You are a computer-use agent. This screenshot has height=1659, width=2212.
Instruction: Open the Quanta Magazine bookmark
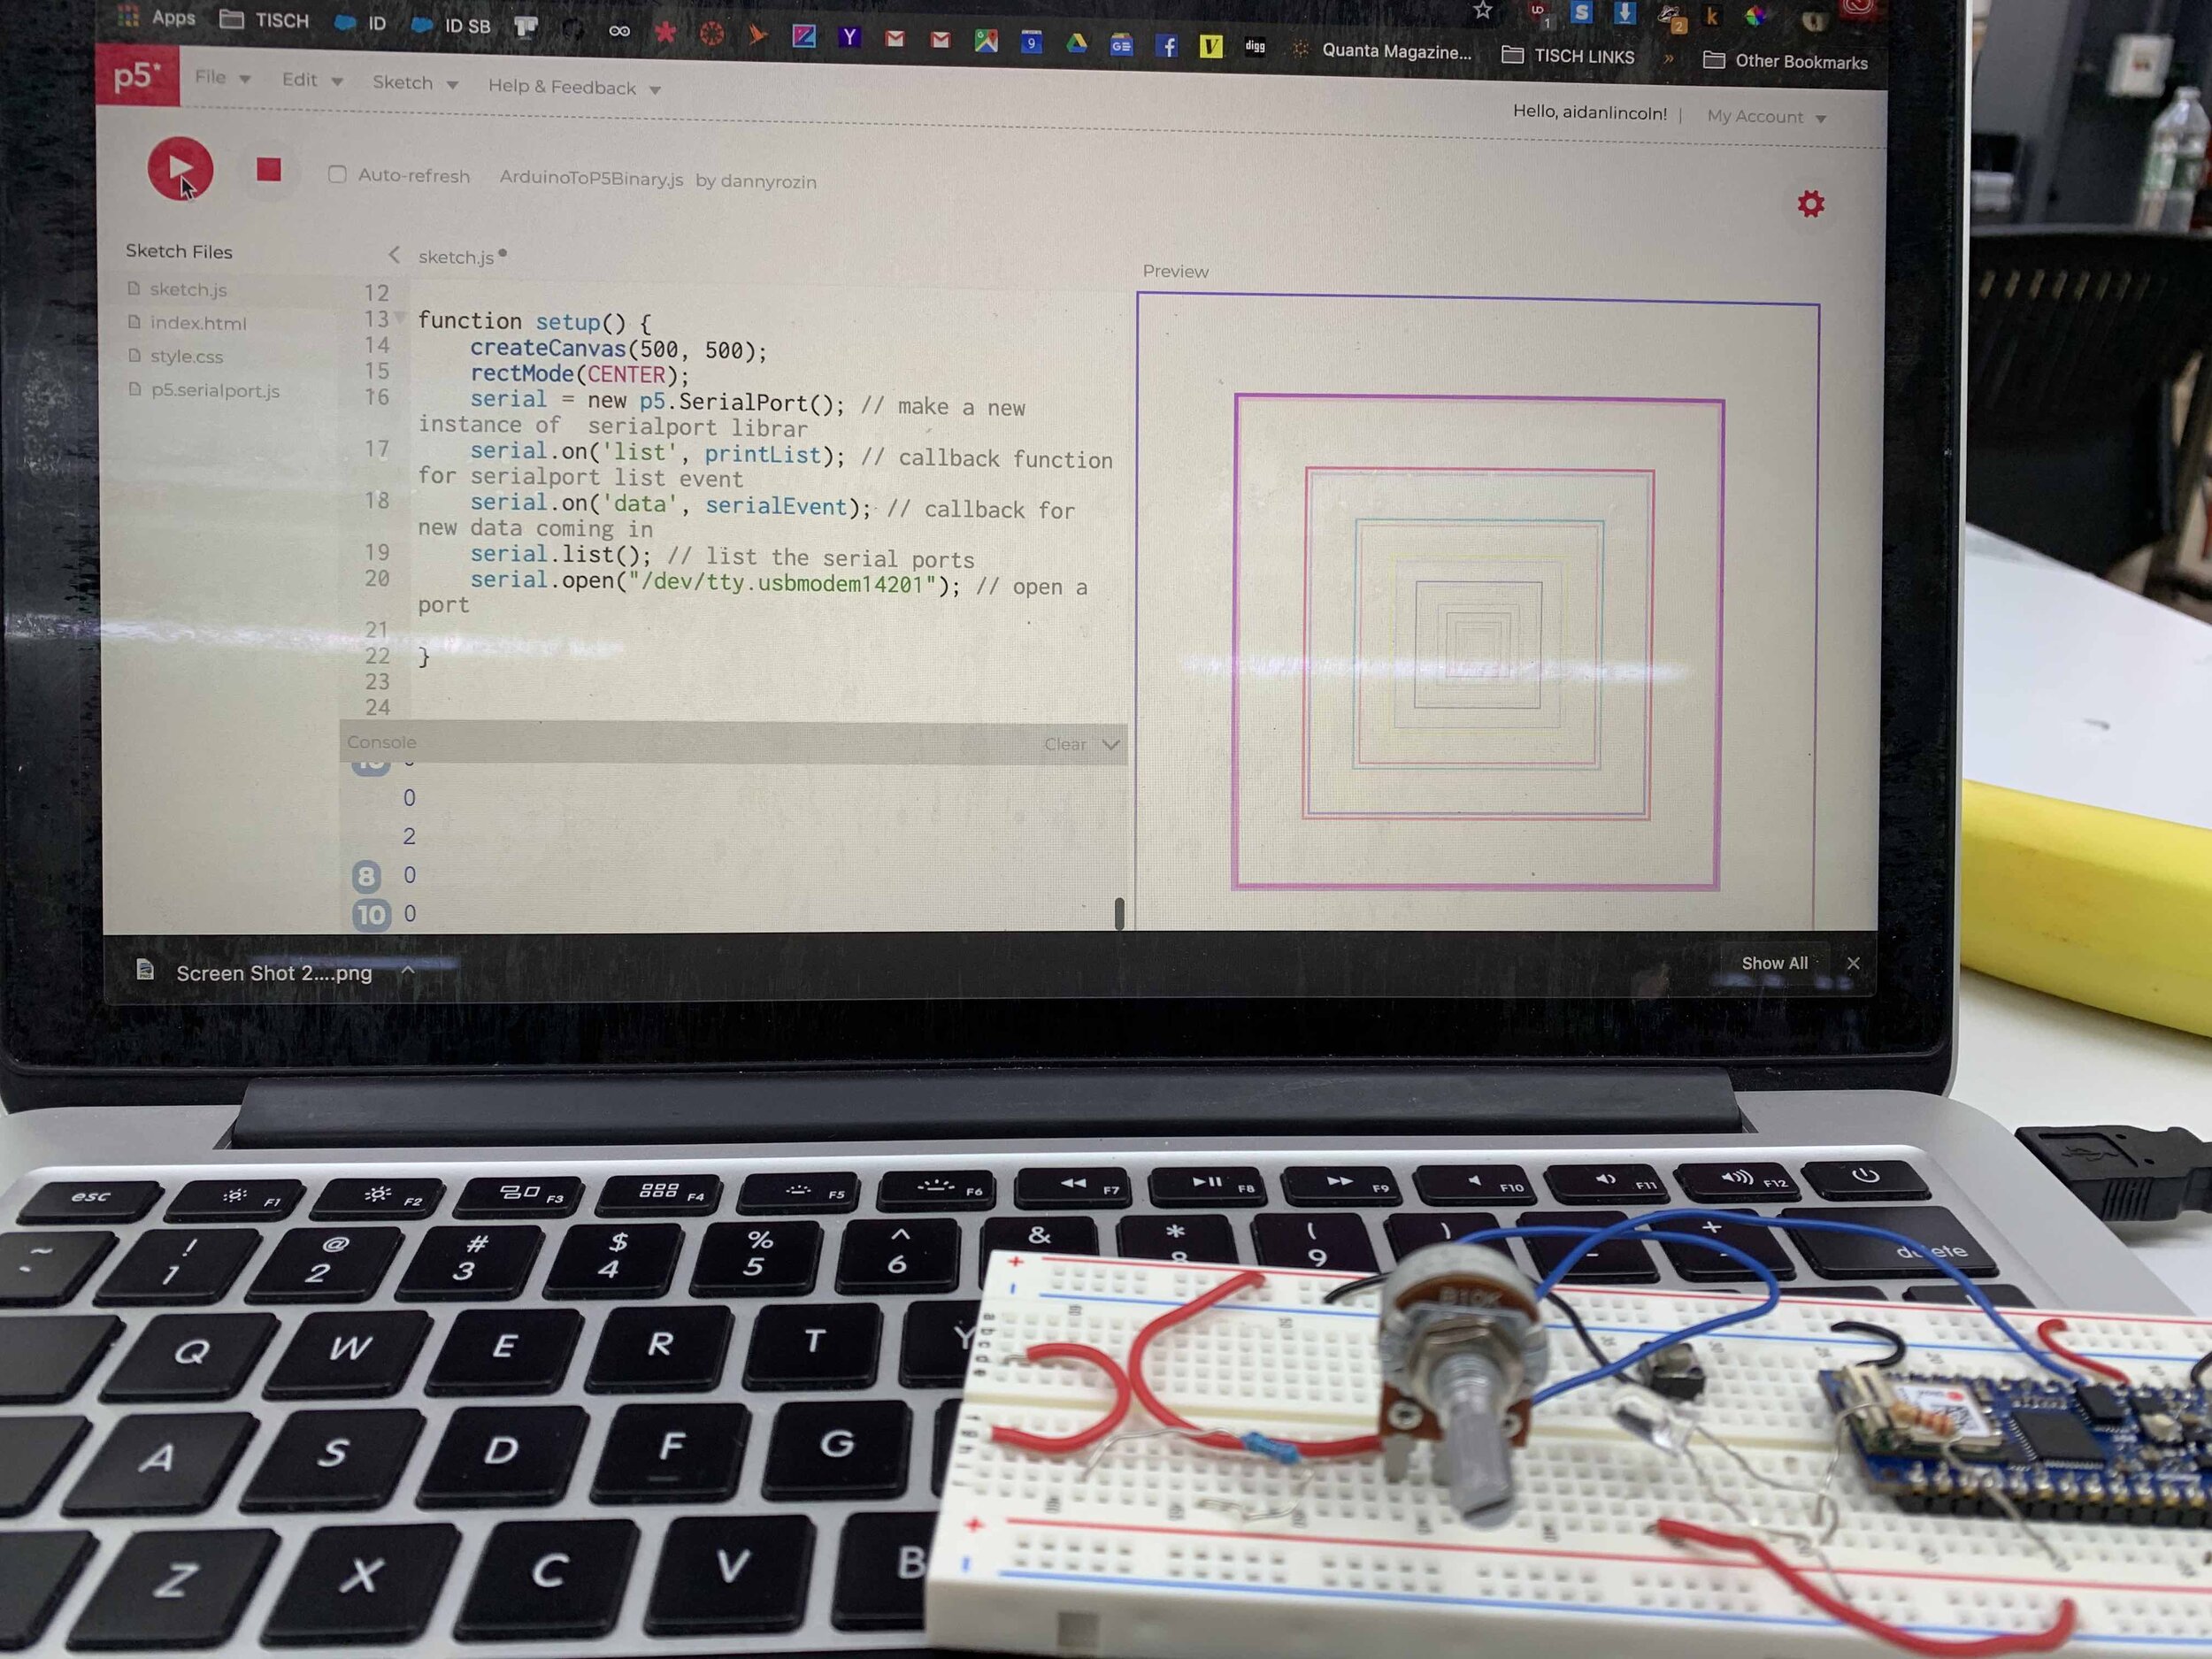coord(1381,51)
